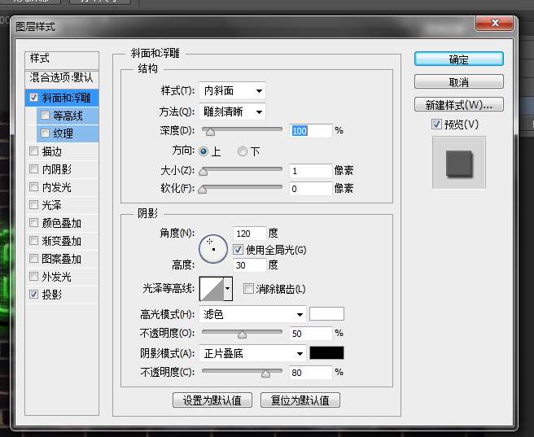Select the 下 (Down) direction radio button
The width and height of the screenshot is (534, 437).
[x=243, y=151]
